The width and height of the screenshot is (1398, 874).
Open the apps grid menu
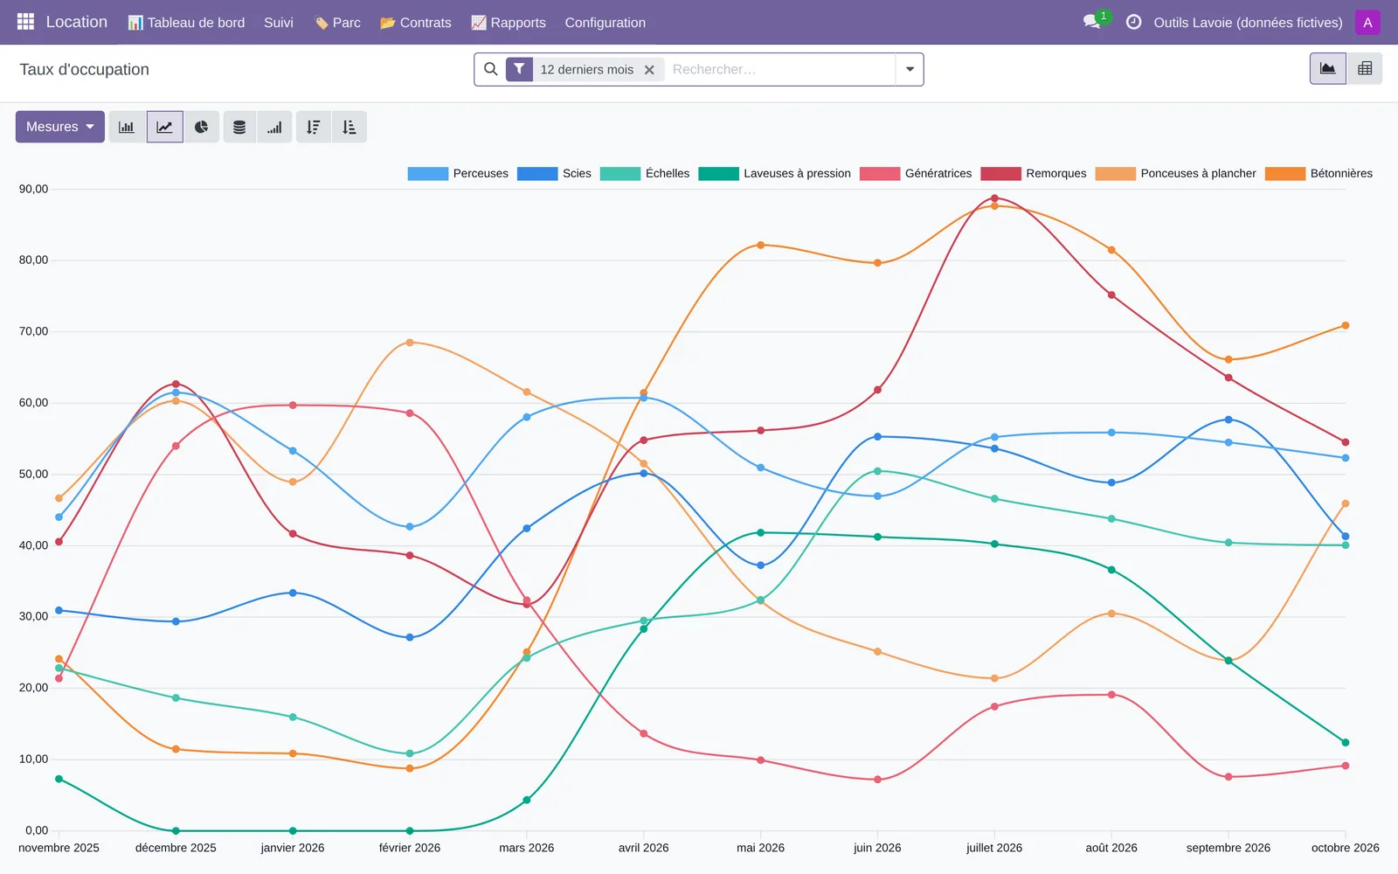tap(25, 22)
